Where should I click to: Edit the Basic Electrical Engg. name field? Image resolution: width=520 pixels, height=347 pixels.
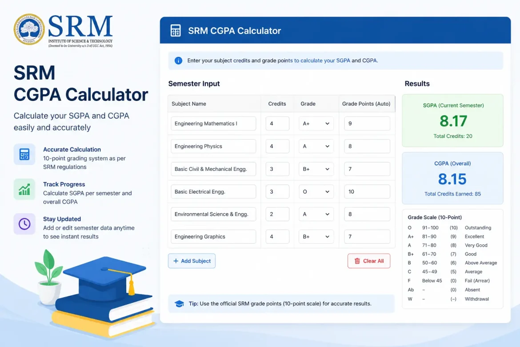click(x=213, y=192)
